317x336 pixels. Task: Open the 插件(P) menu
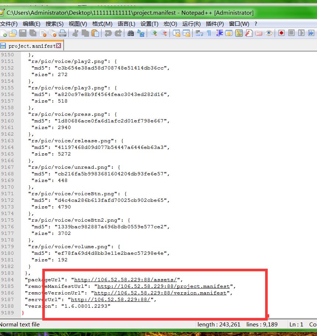[215, 24]
